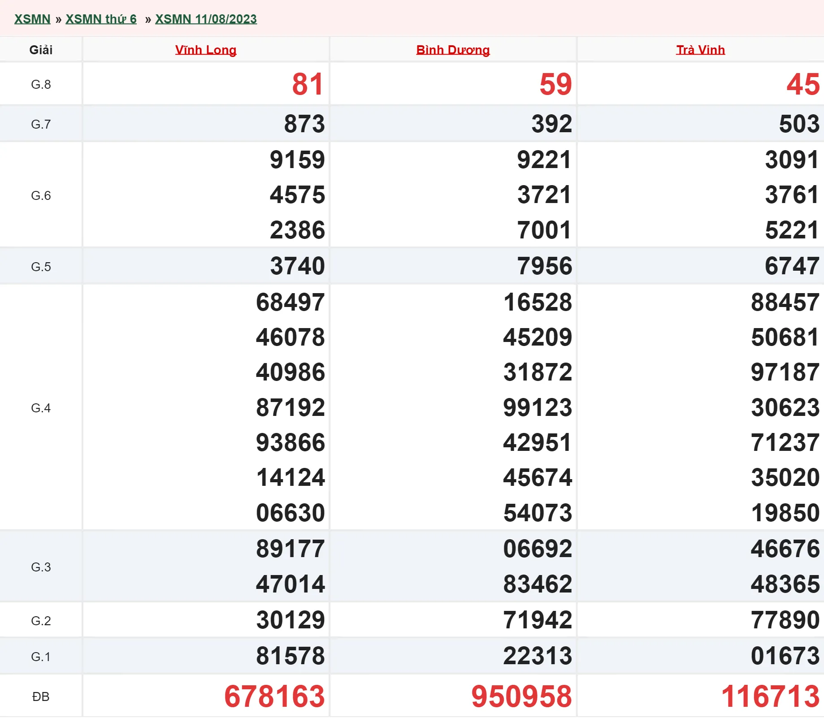This screenshot has height=718, width=824.
Task: Select Vĩnh Long special prize 678163
Action: (x=274, y=696)
